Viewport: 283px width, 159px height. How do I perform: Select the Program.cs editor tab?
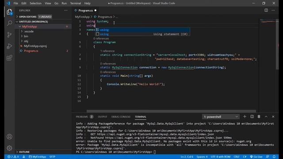tap(85, 11)
